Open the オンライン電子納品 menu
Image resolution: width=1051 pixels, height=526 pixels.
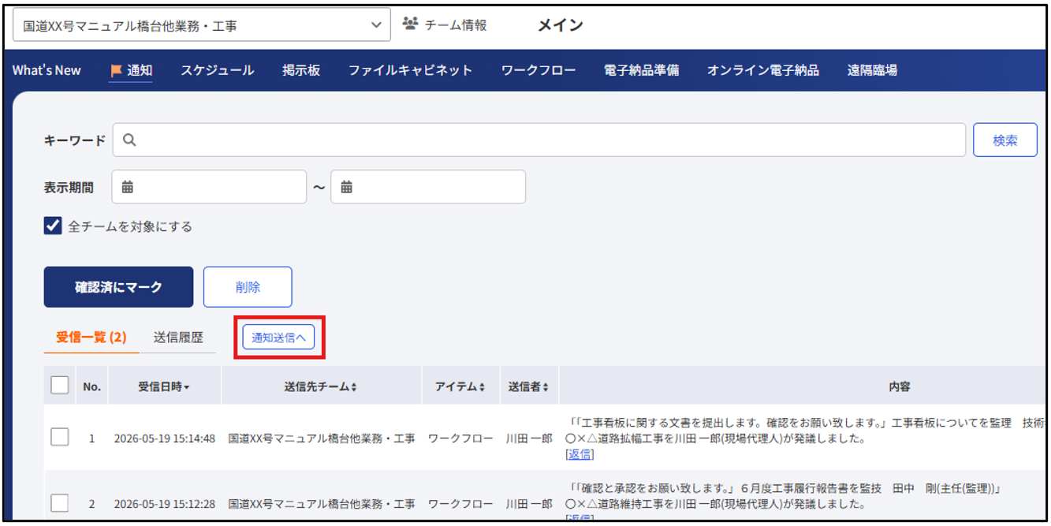pyautogui.click(x=763, y=70)
